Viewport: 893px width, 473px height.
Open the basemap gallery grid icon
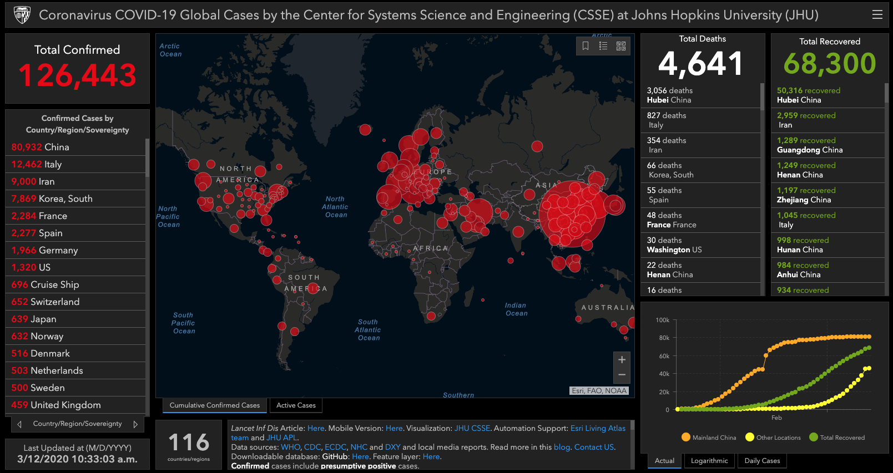621,46
